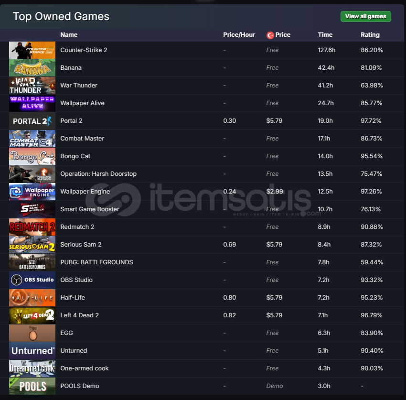This screenshot has height=400, width=406.
Task: Open the Smart Game Booster thumbnail
Action: 32,209
